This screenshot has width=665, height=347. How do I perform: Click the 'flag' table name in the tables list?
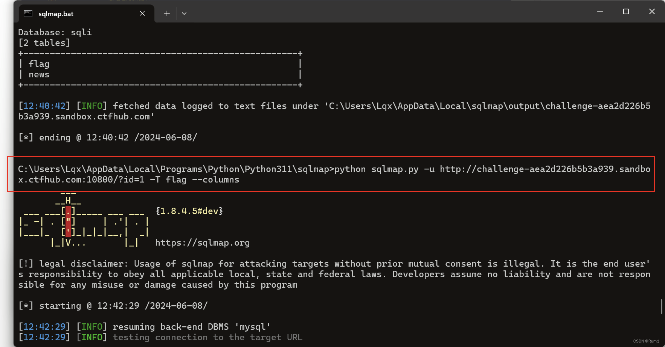click(x=39, y=64)
